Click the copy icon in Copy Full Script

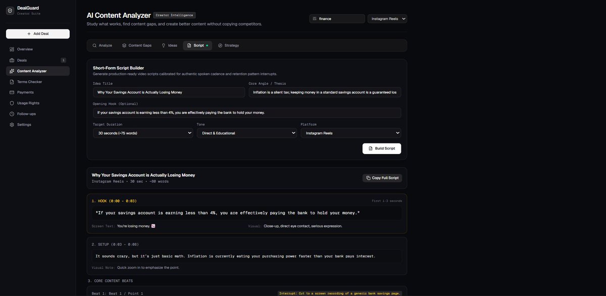point(368,178)
